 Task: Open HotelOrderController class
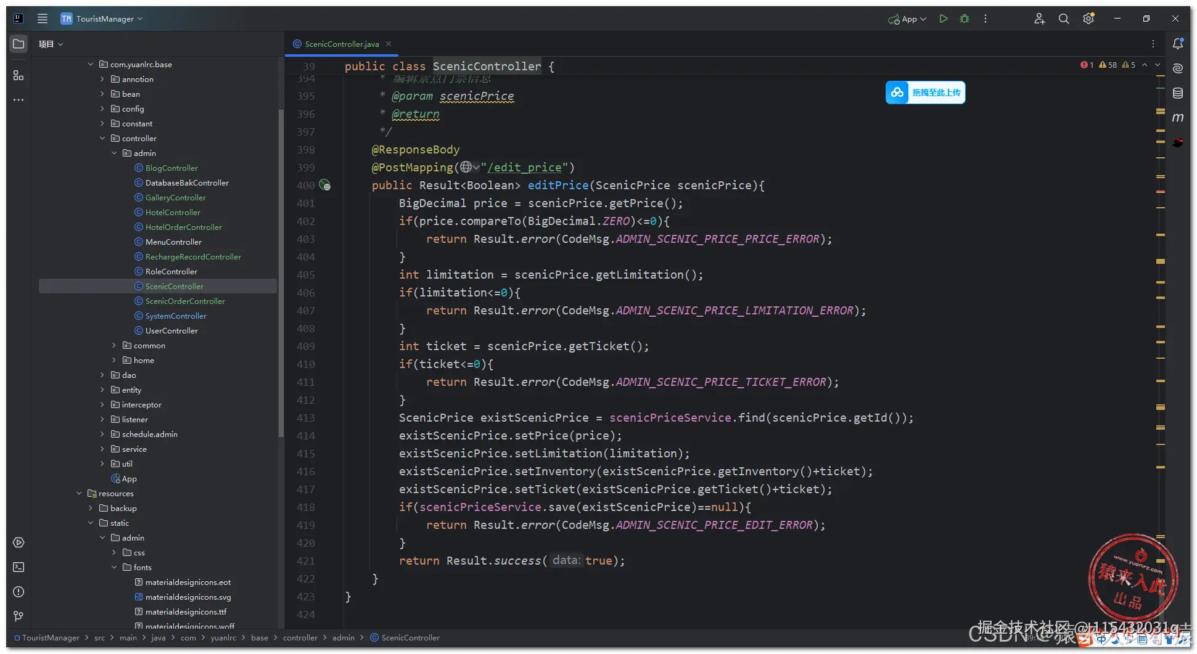point(184,227)
